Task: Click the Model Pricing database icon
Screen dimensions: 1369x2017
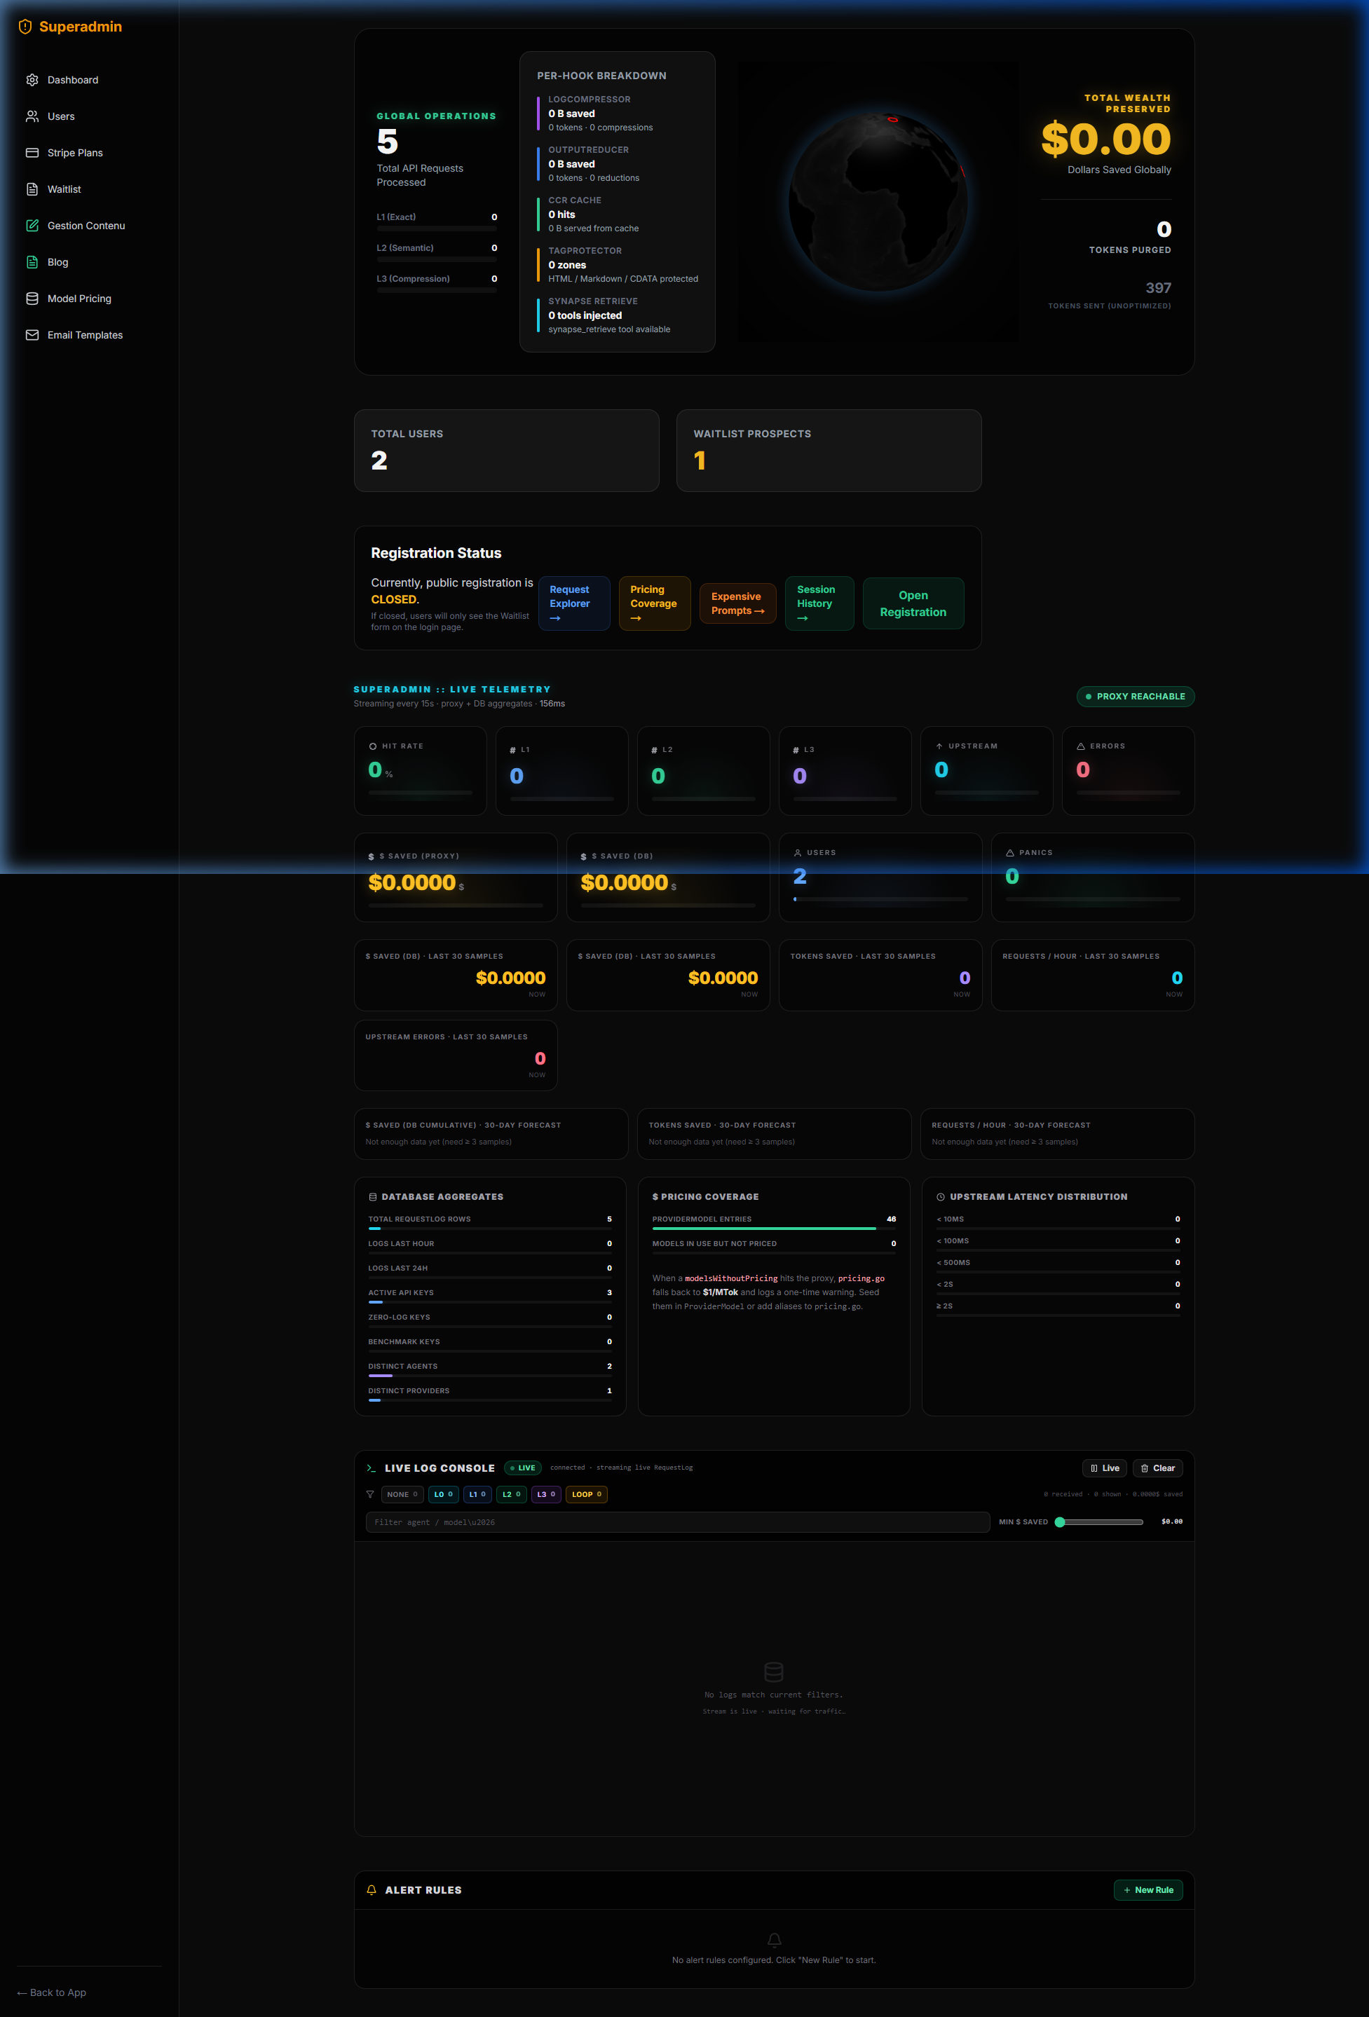Action: (32, 299)
